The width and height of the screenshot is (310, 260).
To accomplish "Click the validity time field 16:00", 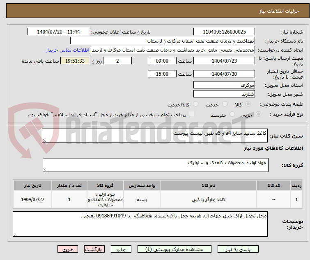I will [162, 74].
